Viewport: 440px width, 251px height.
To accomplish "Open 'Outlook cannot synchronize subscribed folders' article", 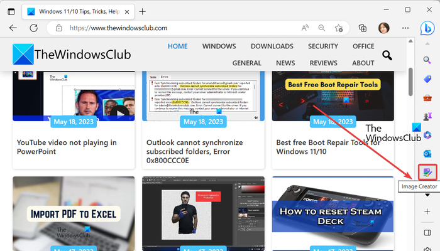I will [194, 151].
